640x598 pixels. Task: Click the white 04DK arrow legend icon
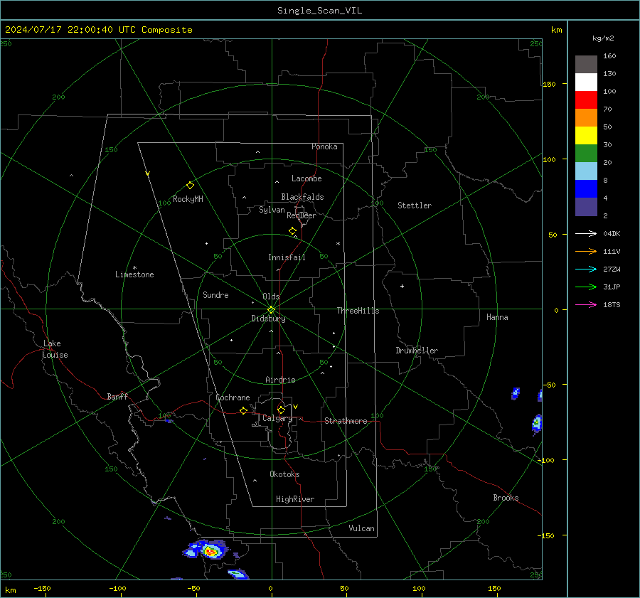[586, 233]
